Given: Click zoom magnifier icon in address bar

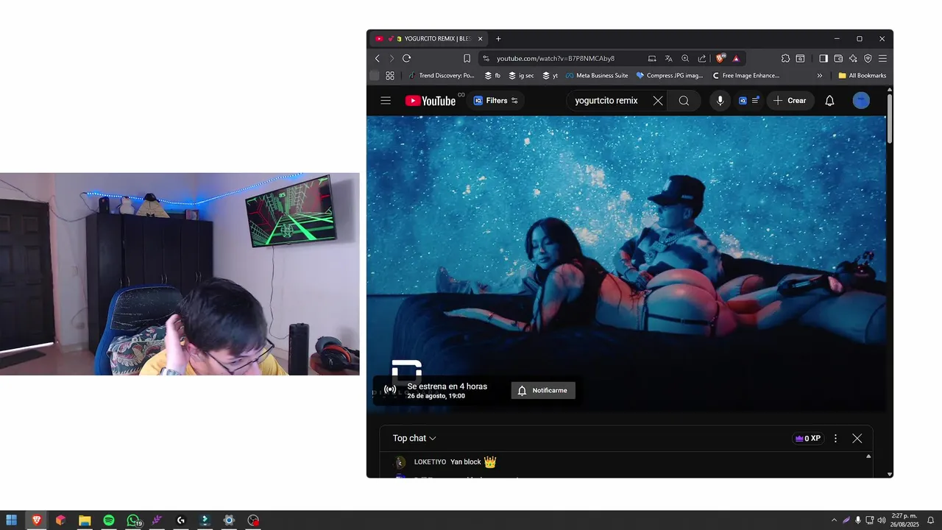Looking at the screenshot, I should (x=685, y=58).
